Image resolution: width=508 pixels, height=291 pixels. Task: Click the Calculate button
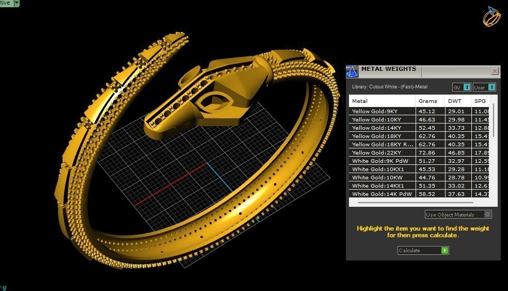[x=423, y=251]
